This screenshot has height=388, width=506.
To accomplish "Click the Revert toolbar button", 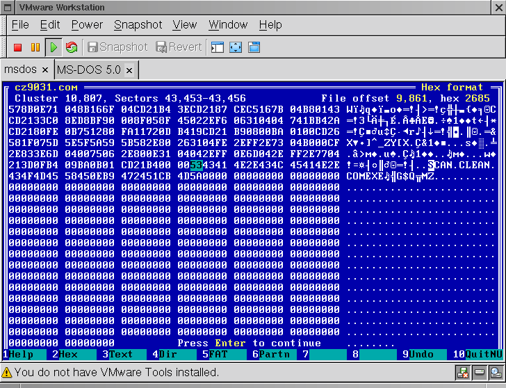I will click(x=179, y=47).
